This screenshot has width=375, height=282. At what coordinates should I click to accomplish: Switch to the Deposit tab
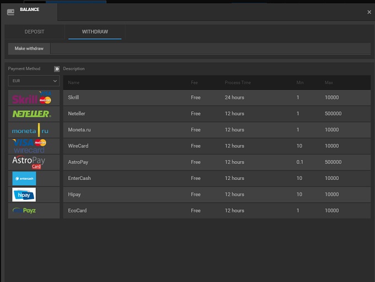point(34,32)
